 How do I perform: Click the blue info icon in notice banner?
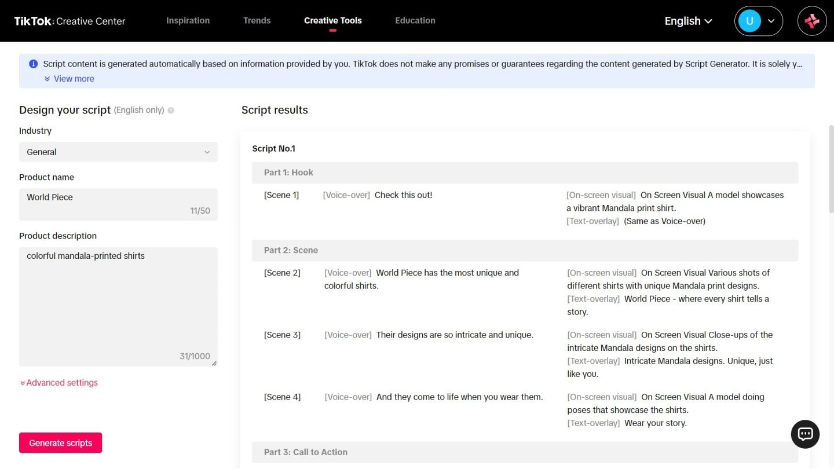[34, 64]
